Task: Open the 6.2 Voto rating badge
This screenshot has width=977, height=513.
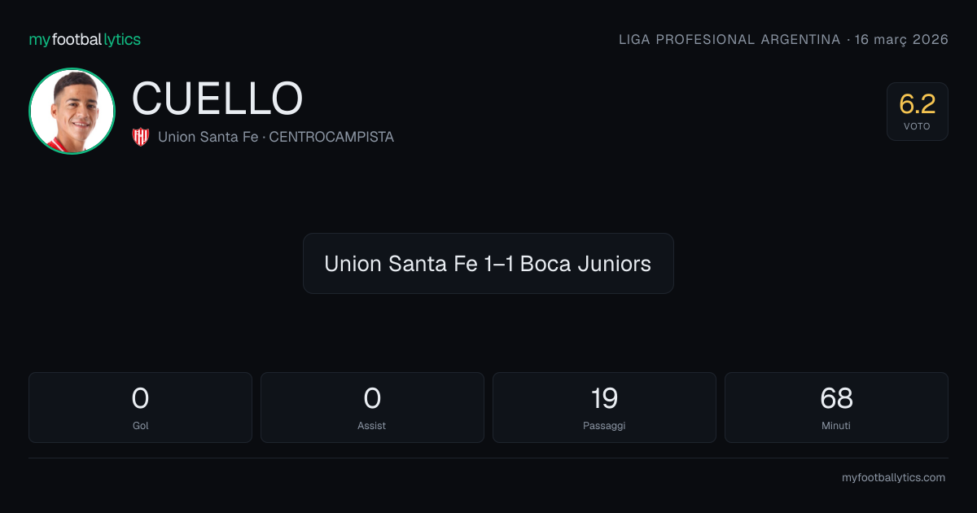Action: pos(918,112)
